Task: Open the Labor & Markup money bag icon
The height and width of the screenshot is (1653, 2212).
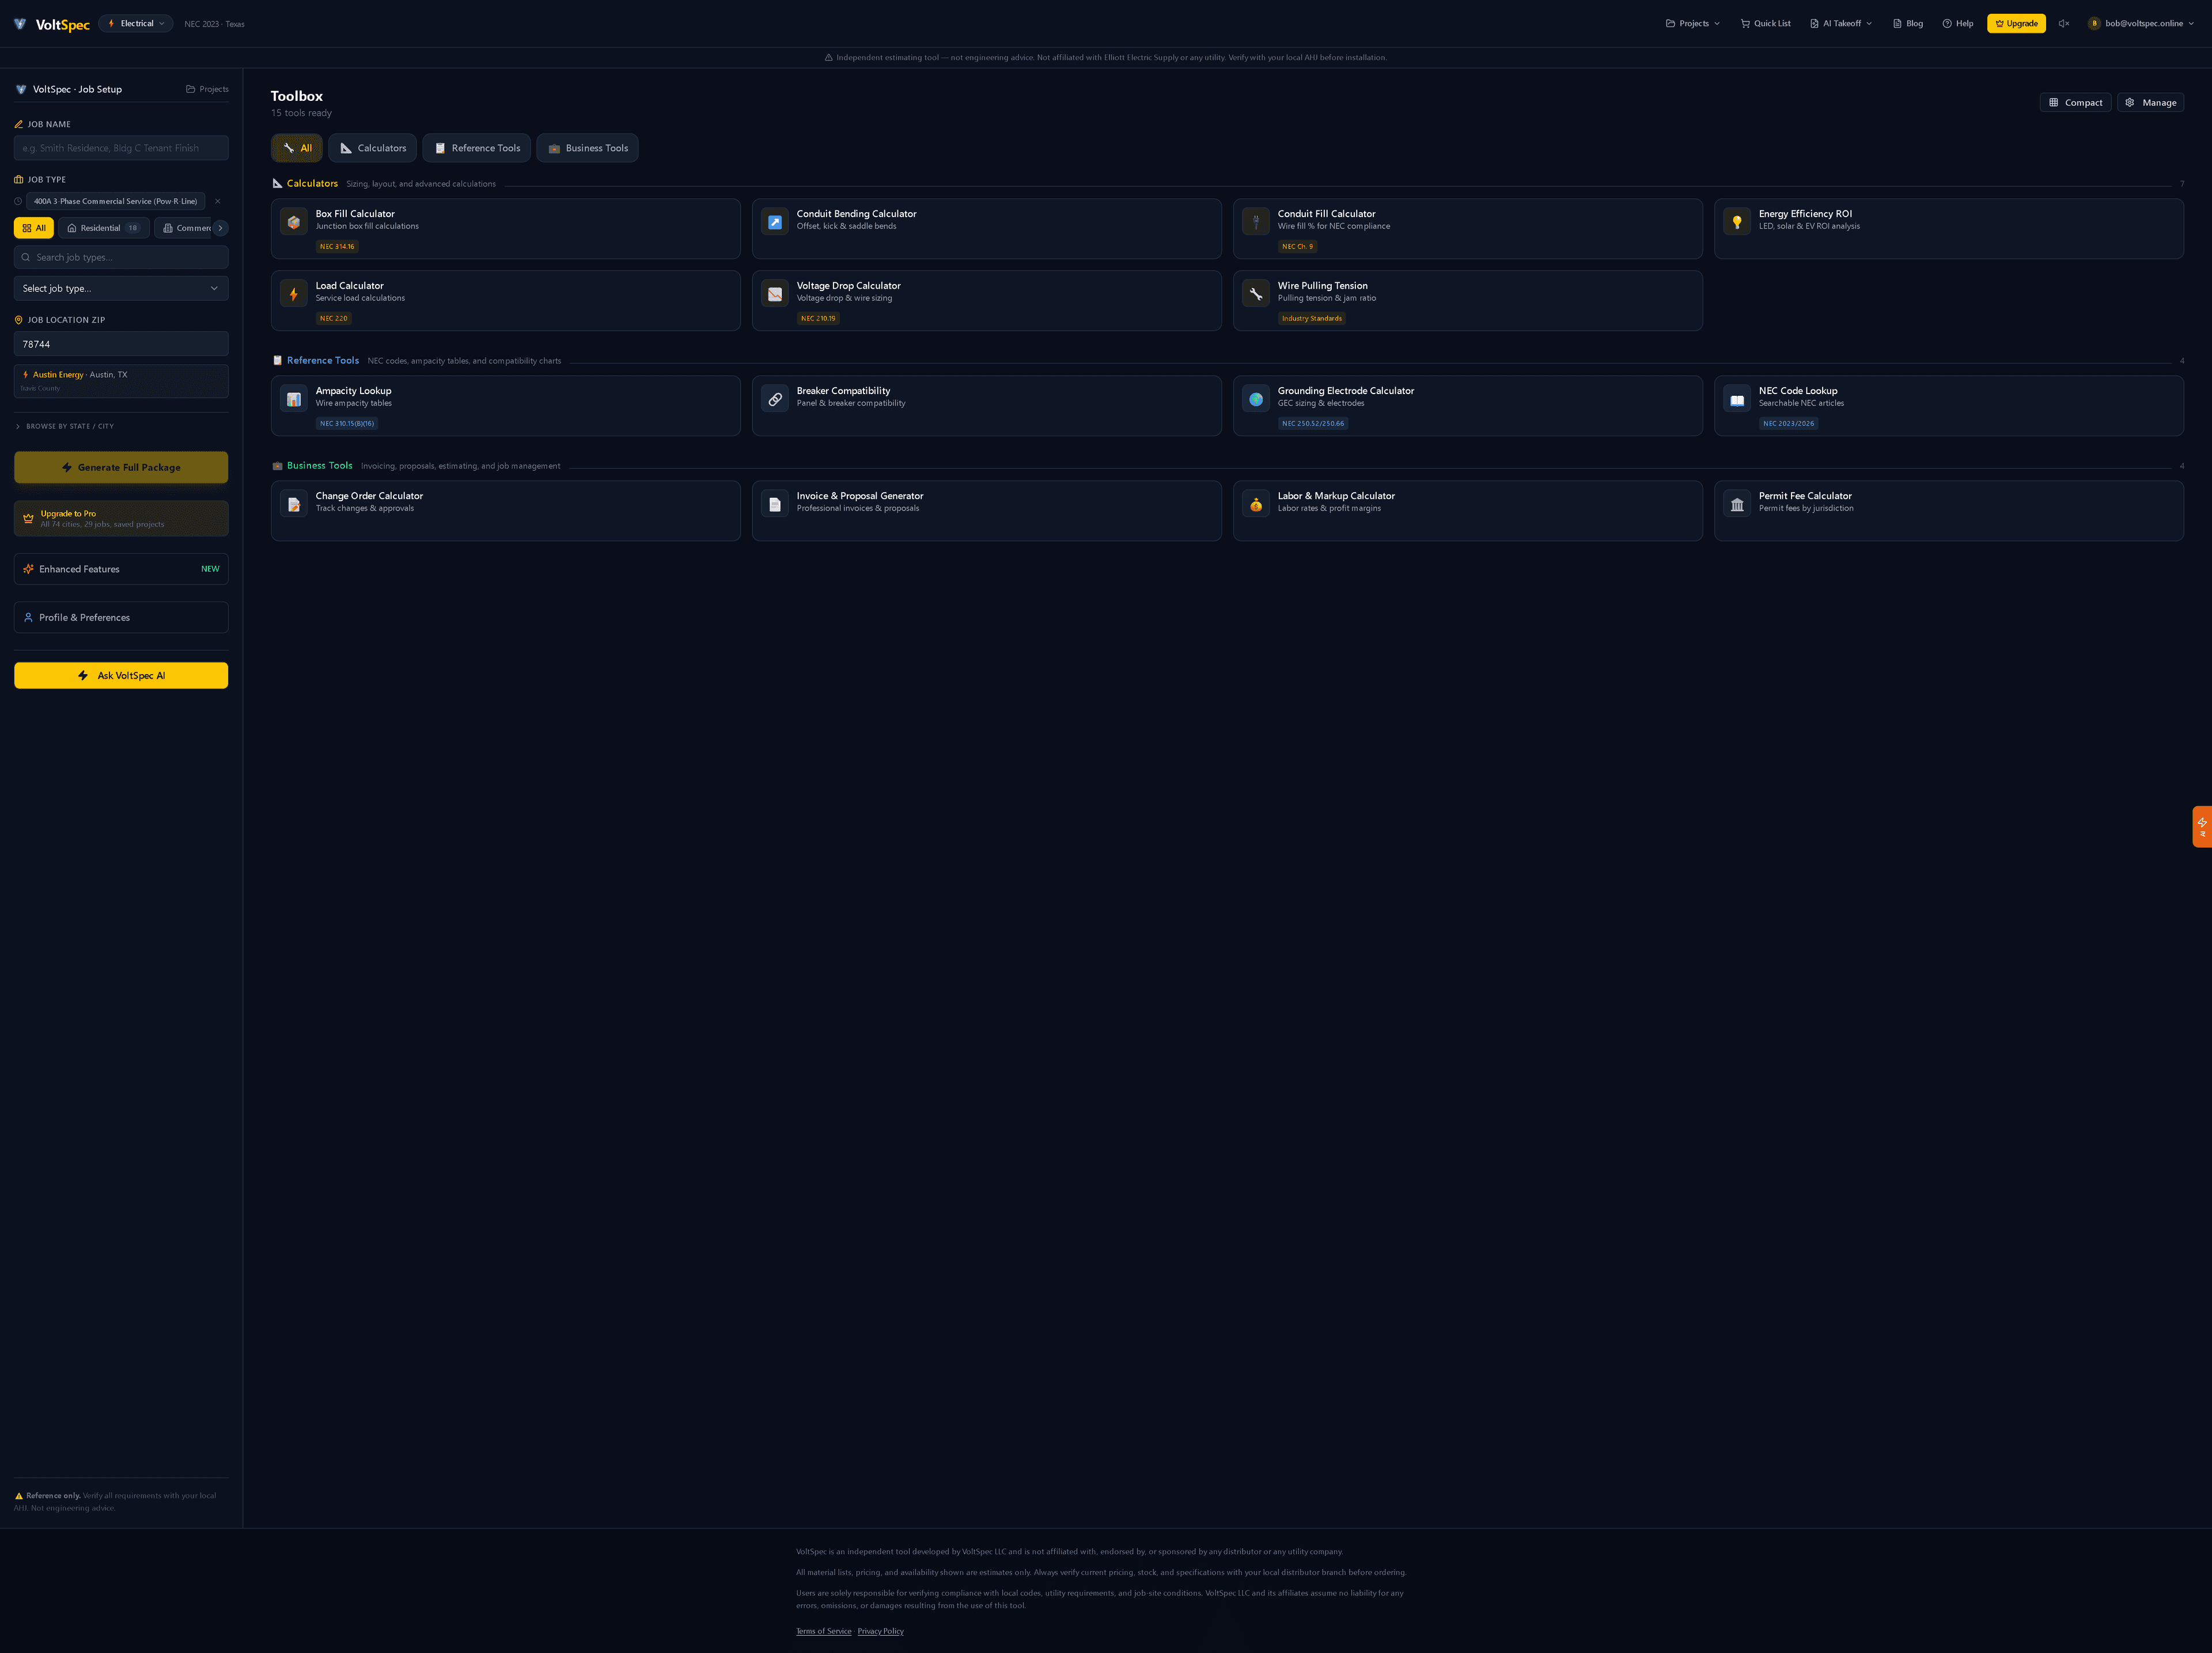Action: click(x=1256, y=504)
